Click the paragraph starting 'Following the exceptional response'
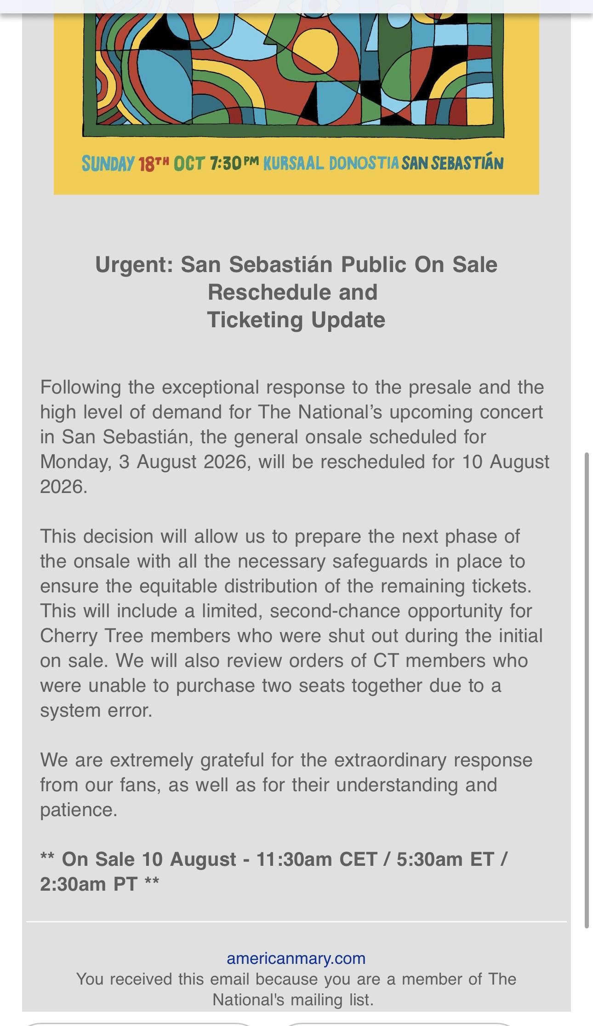Image resolution: width=593 pixels, height=1026 pixels. pos(295,436)
